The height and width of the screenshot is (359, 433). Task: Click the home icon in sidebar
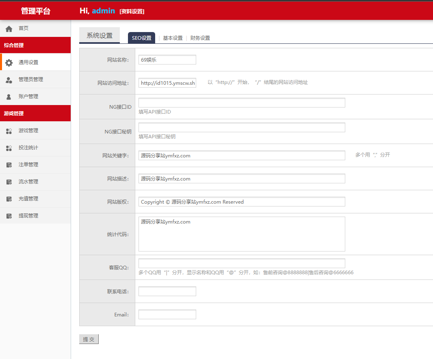point(9,29)
